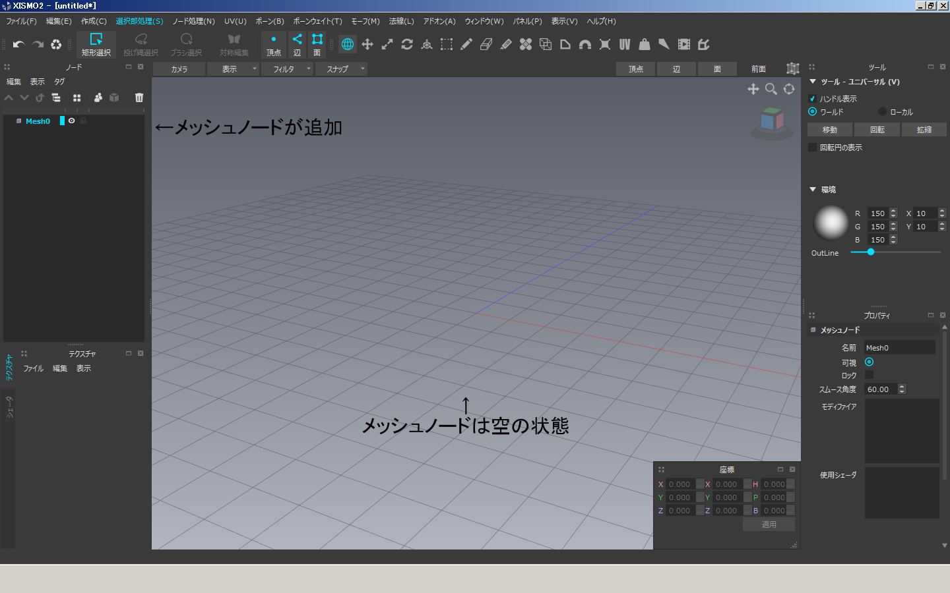This screenshot has width=950, height=593.
Task: Activate the 対称編集 symmetric edit butterfly icon
Action: pyautogui.click(x=234, y=44)
